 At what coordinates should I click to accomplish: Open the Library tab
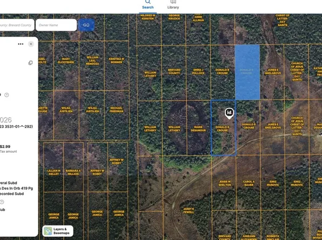pyautogui.click(x=173, y=5)
